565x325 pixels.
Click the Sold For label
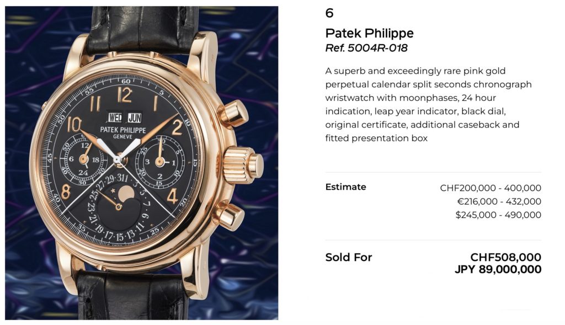click(x=349, y=257)
